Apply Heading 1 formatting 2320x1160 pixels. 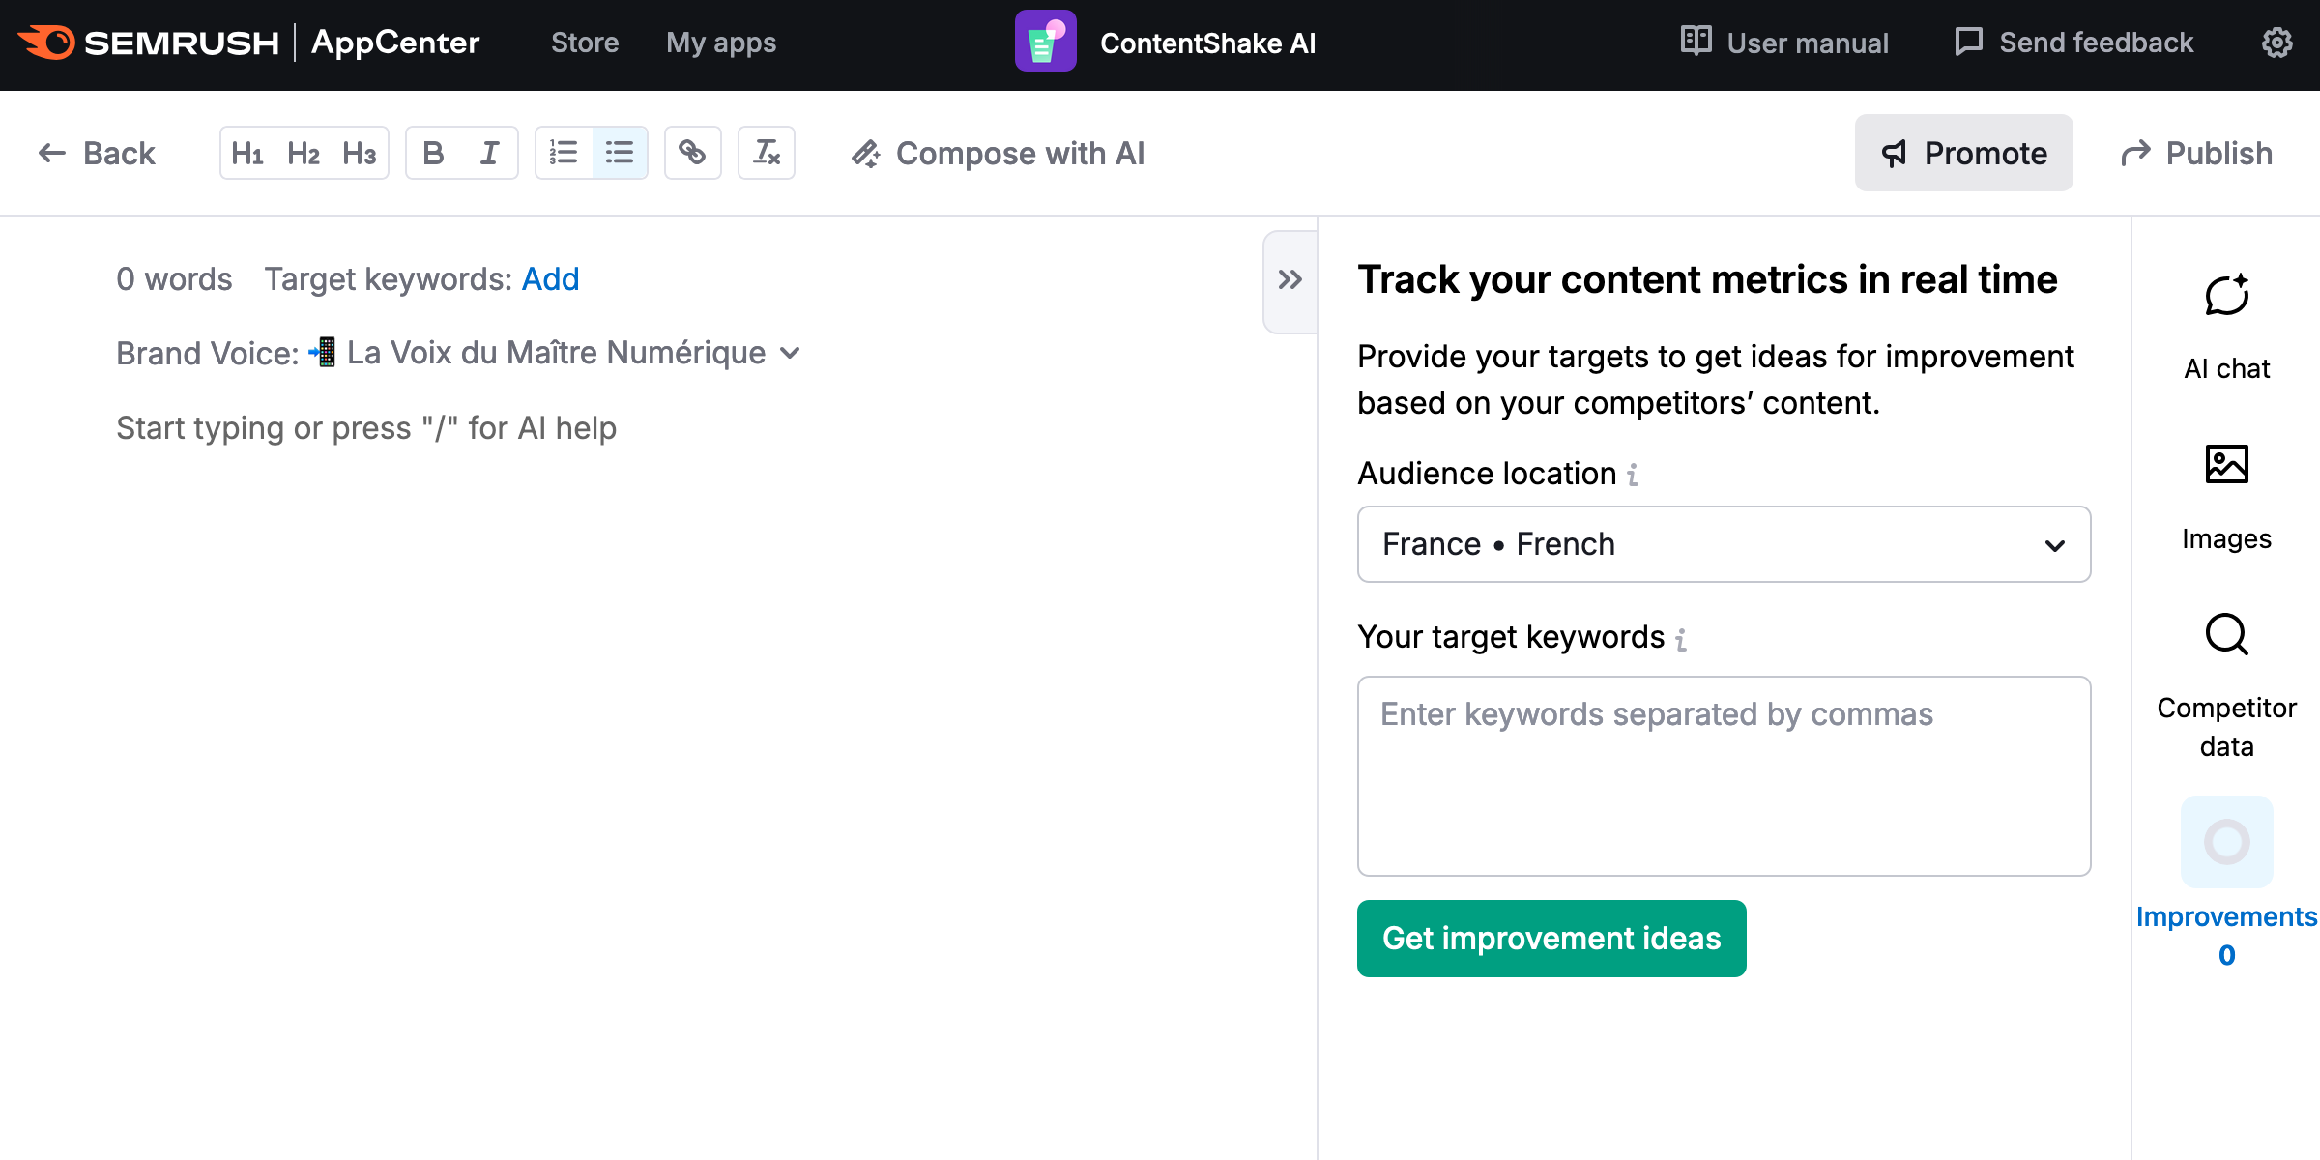[x=247, y=153]
